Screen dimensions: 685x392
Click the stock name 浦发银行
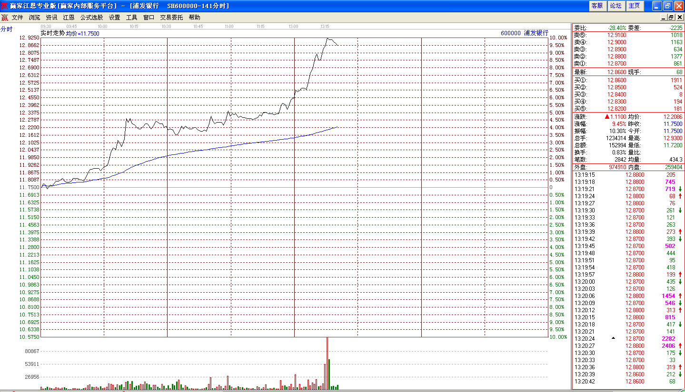536,33
